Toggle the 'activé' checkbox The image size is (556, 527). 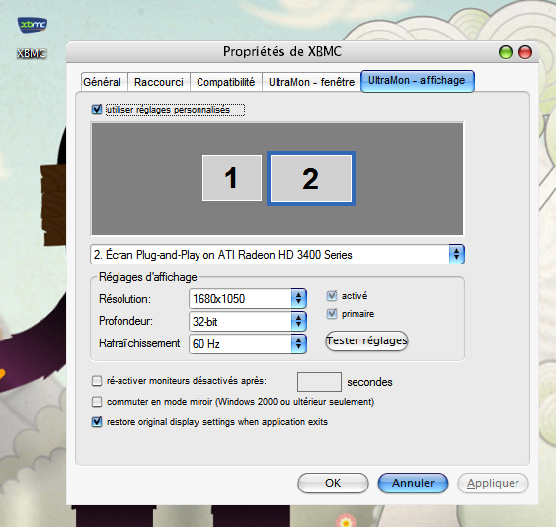pyautogui.click(x=332, y=295)
